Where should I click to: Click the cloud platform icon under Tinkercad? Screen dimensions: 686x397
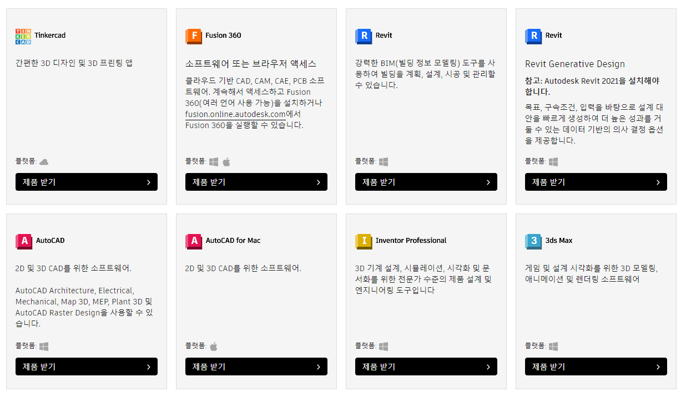click(43, 161)
